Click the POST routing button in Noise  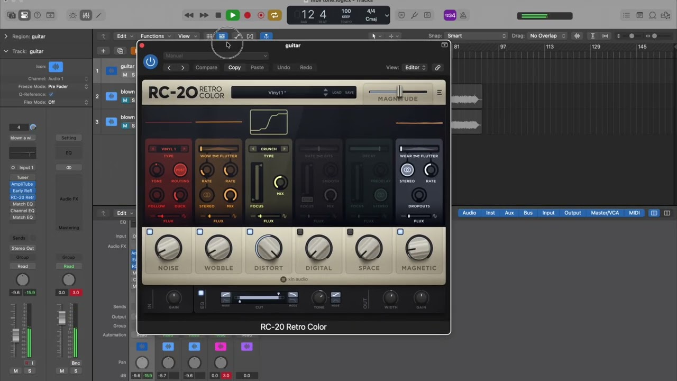tap(180, 170)
